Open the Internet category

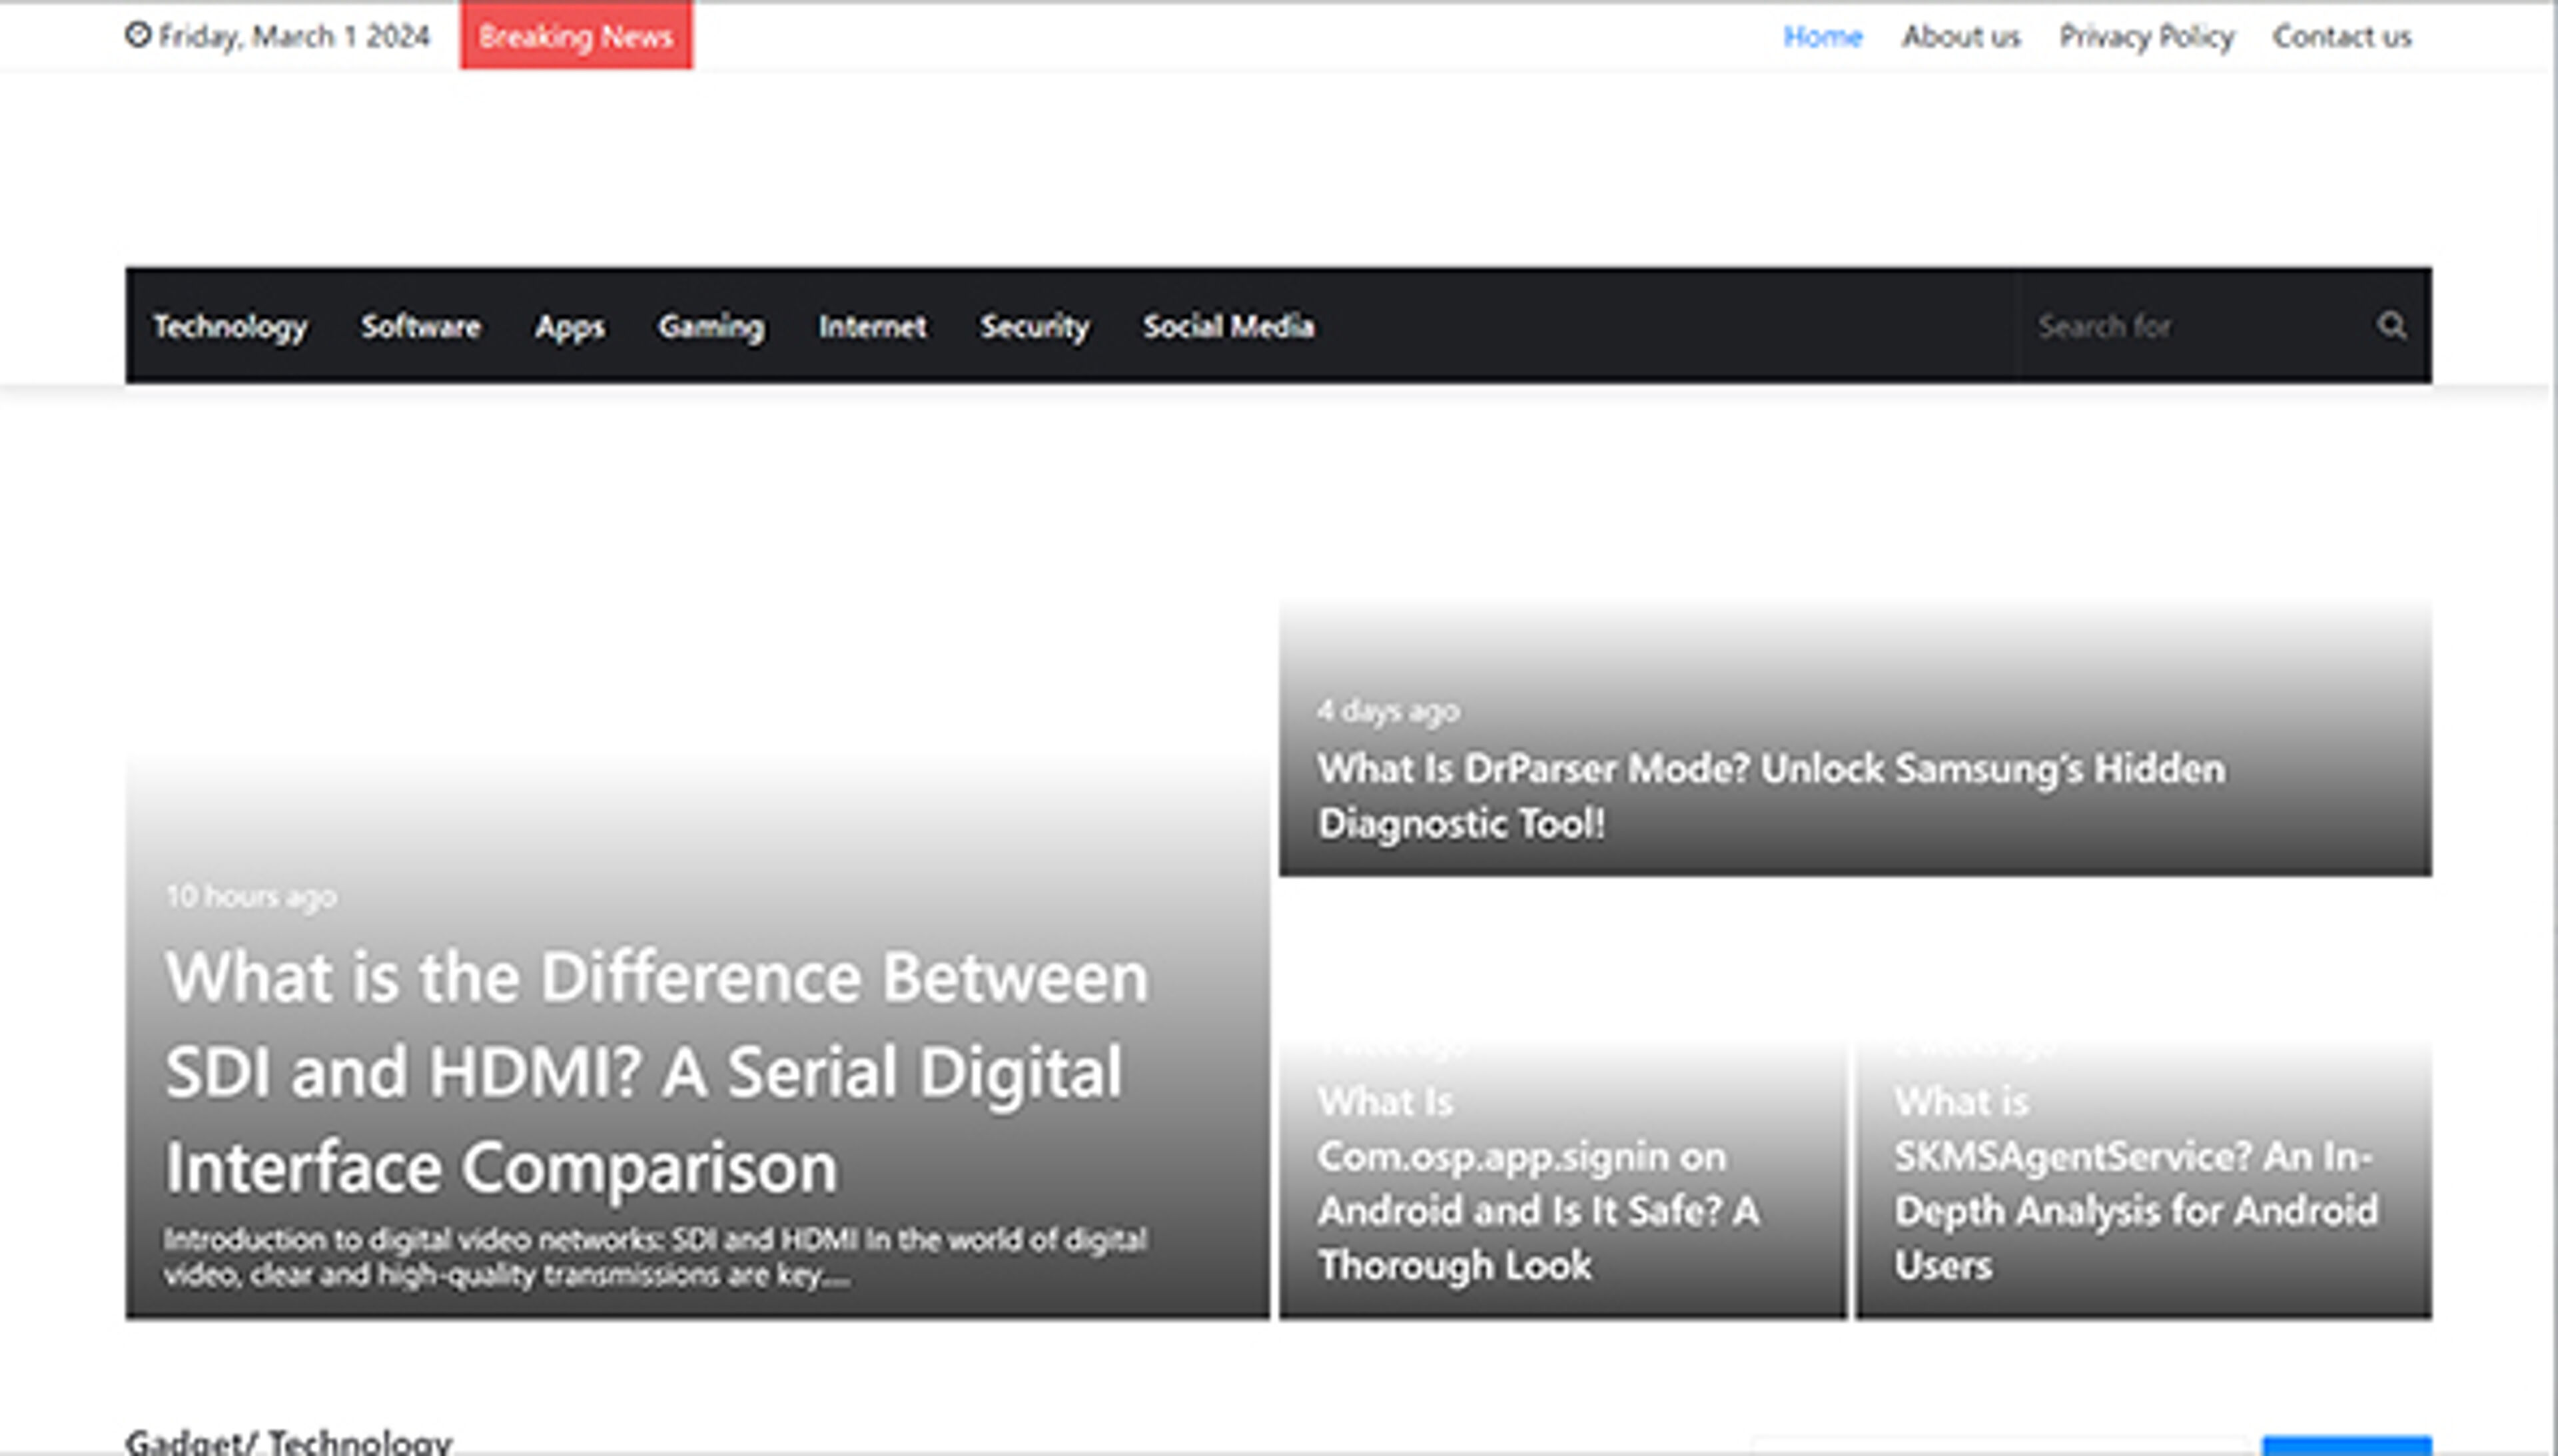872,326
